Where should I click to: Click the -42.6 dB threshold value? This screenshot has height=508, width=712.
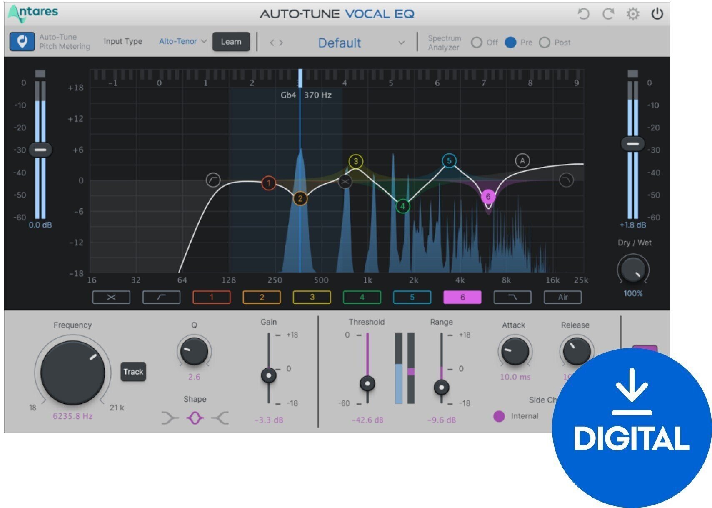pyautogui.click(x=367, y=420)
